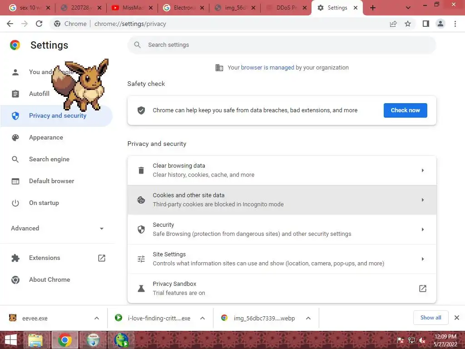The image size is (465, 349).
Task: Click the Autofill clipboard icon
Action: (x=15, y=94)
